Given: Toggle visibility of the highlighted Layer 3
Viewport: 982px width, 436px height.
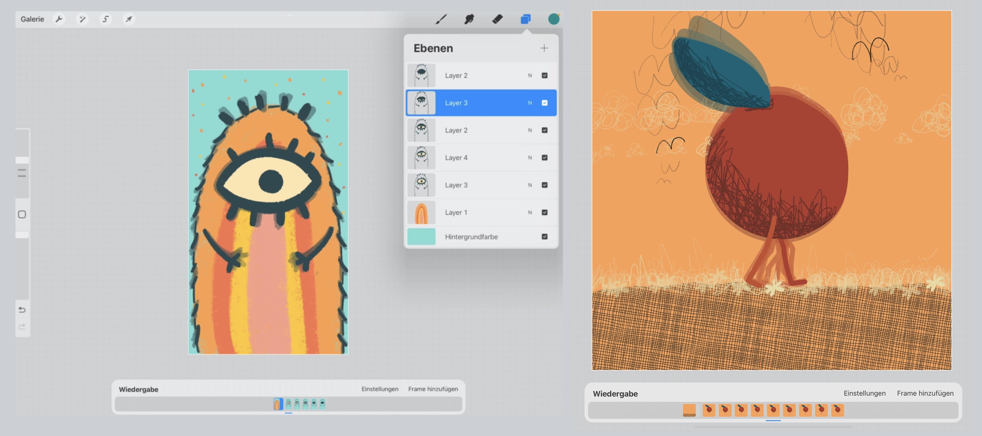Looking at the screenshot, I should pyautogui.click(x=545, y=103).
